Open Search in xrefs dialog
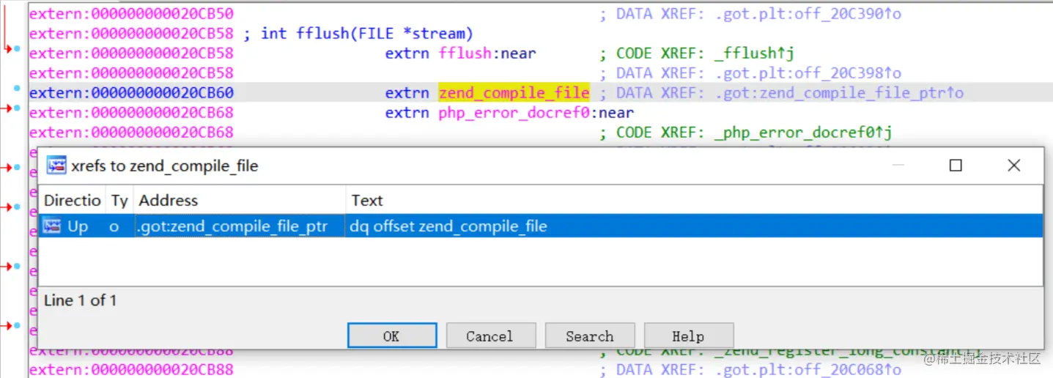Screen dimensions: 1053x378 [x=589, y=336]
